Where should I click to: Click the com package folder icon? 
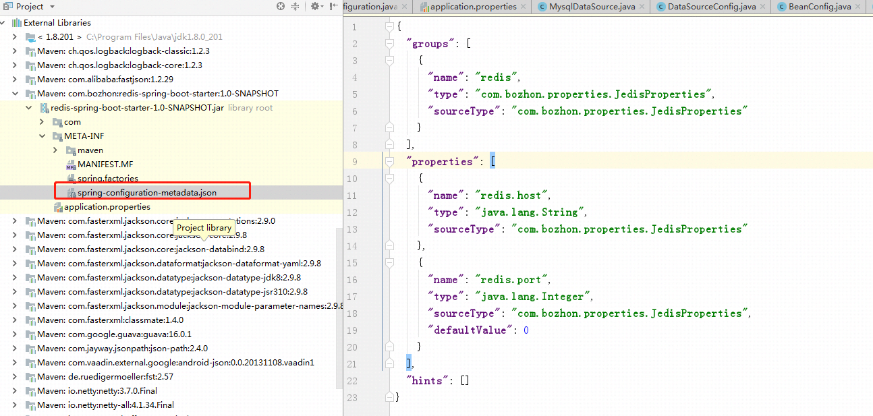[x=57, y=122]
